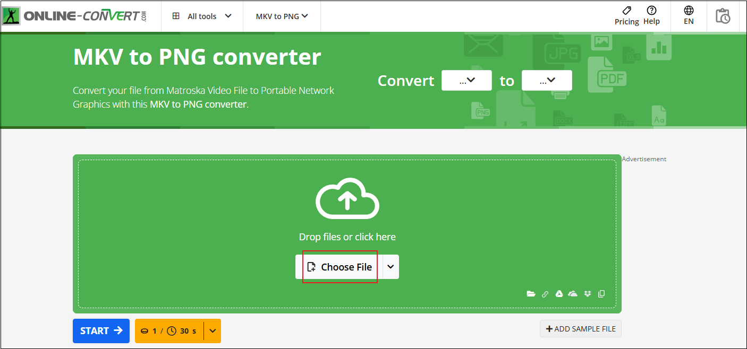Viewport: 747px width, 349px height.
Task: Click the ADD SAMPLE FILE button
Action: [580, 328]
